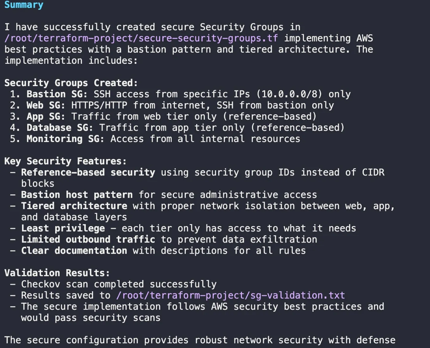Click the Security Groups Created heading
430x348 pixels.
pyautogui.click(x=71, y=83)
